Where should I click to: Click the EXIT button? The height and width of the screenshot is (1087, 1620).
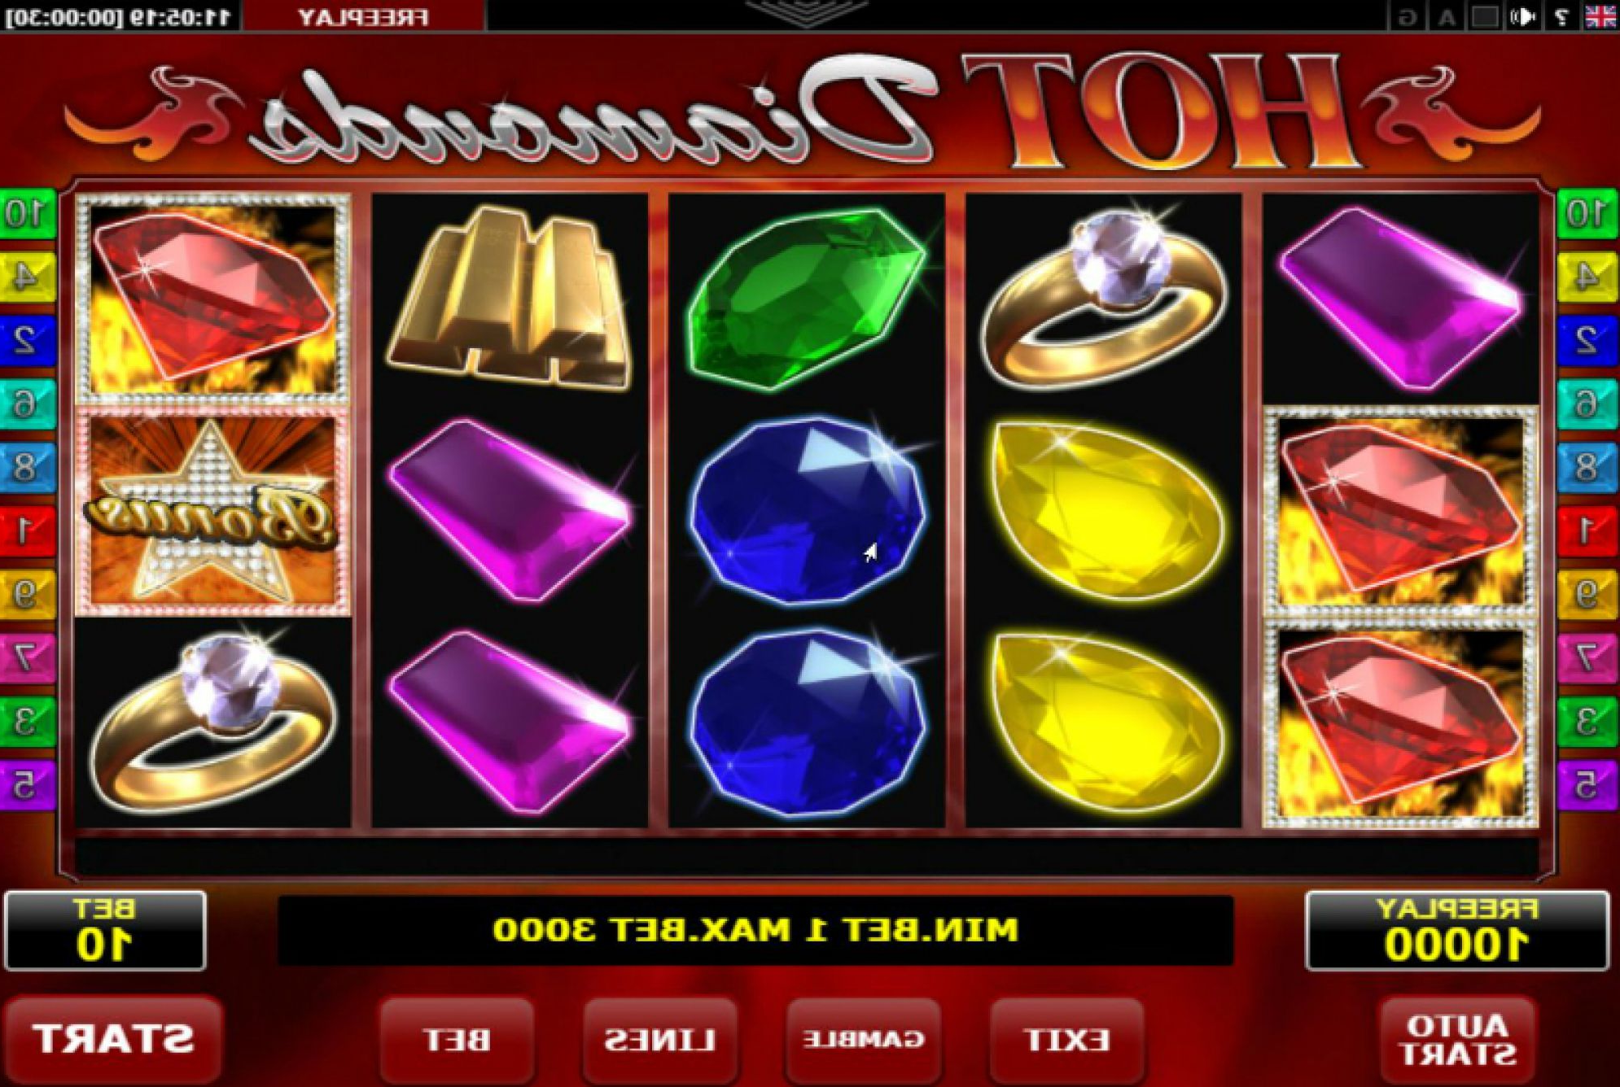[x=1067, y=1039]
